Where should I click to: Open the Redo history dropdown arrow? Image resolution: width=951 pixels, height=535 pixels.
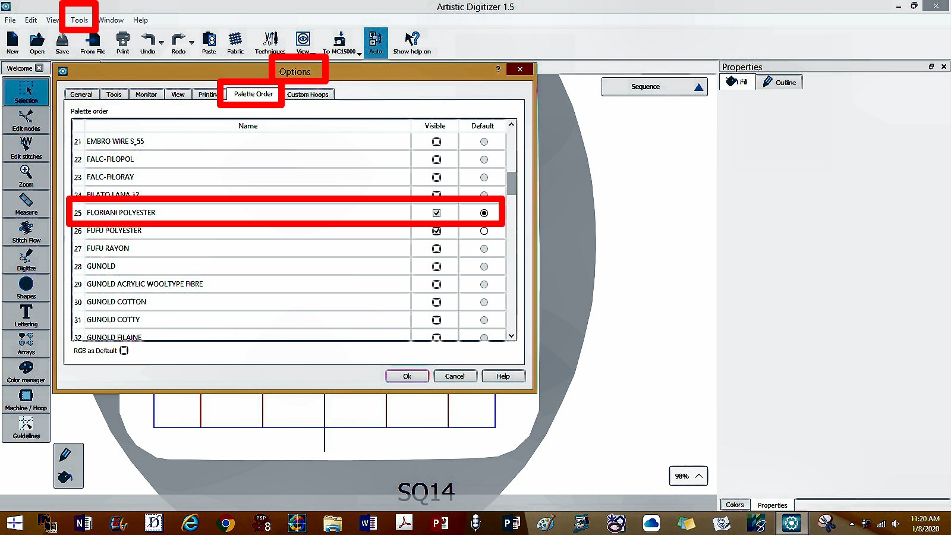191,43
